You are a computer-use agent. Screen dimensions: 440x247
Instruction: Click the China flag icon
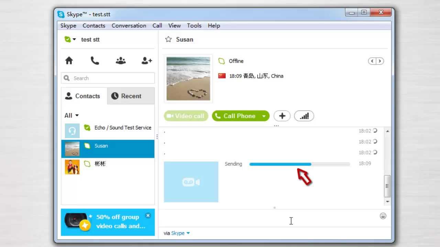tap(222, 76)
